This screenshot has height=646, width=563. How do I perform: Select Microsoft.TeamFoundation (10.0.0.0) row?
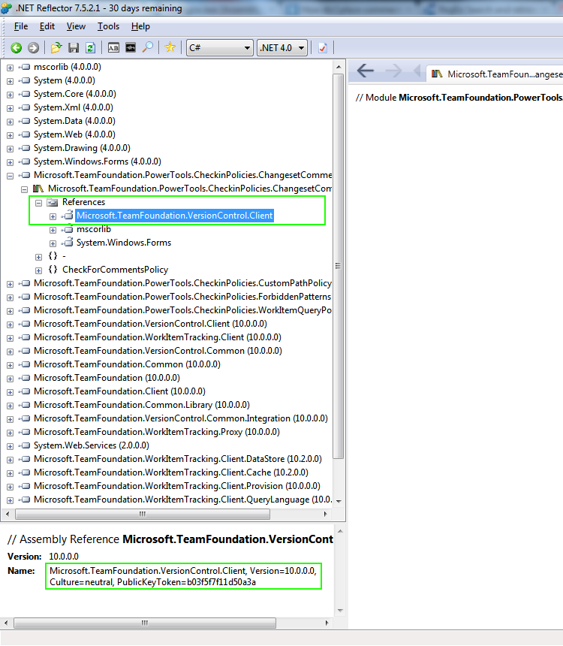107,378
